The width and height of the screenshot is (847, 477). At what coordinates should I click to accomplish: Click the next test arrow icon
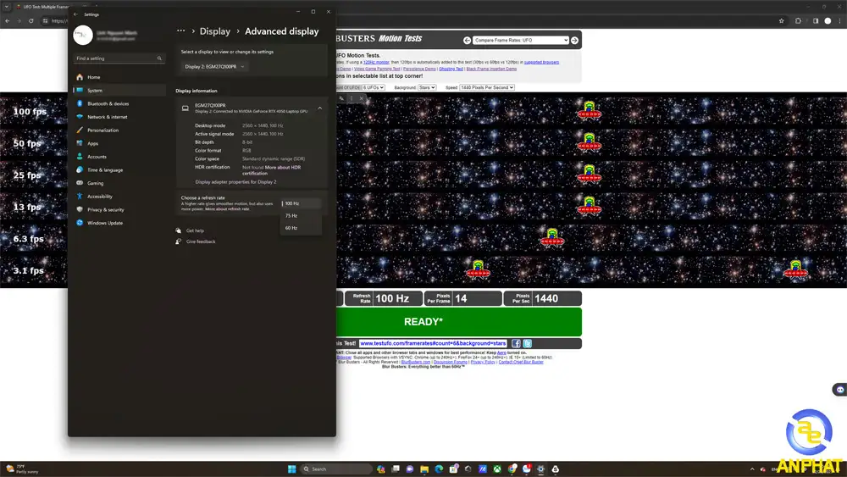(575, 41)
